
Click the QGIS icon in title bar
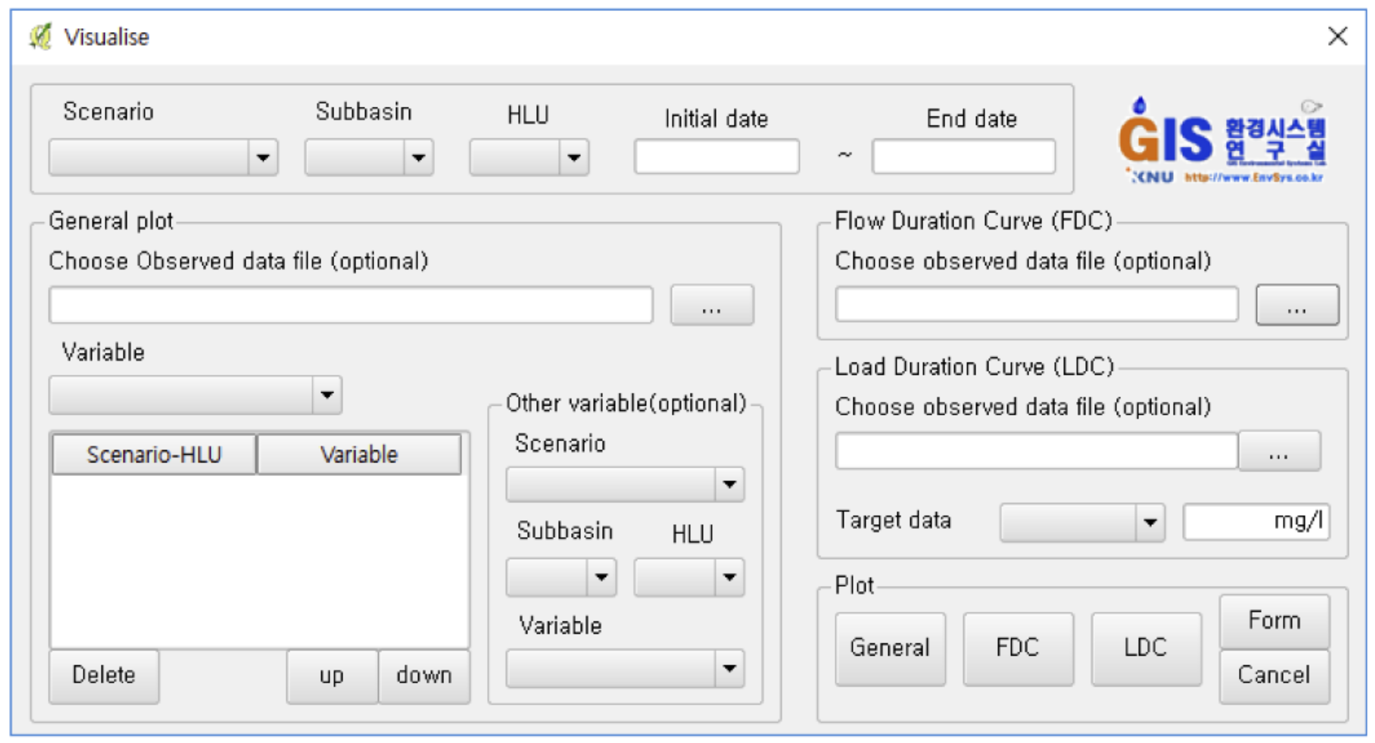tap(41, 37)
